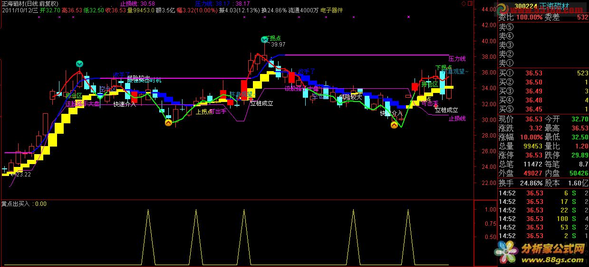Click the green down-arrow marker above first red peak

click(x=80, y=64)
